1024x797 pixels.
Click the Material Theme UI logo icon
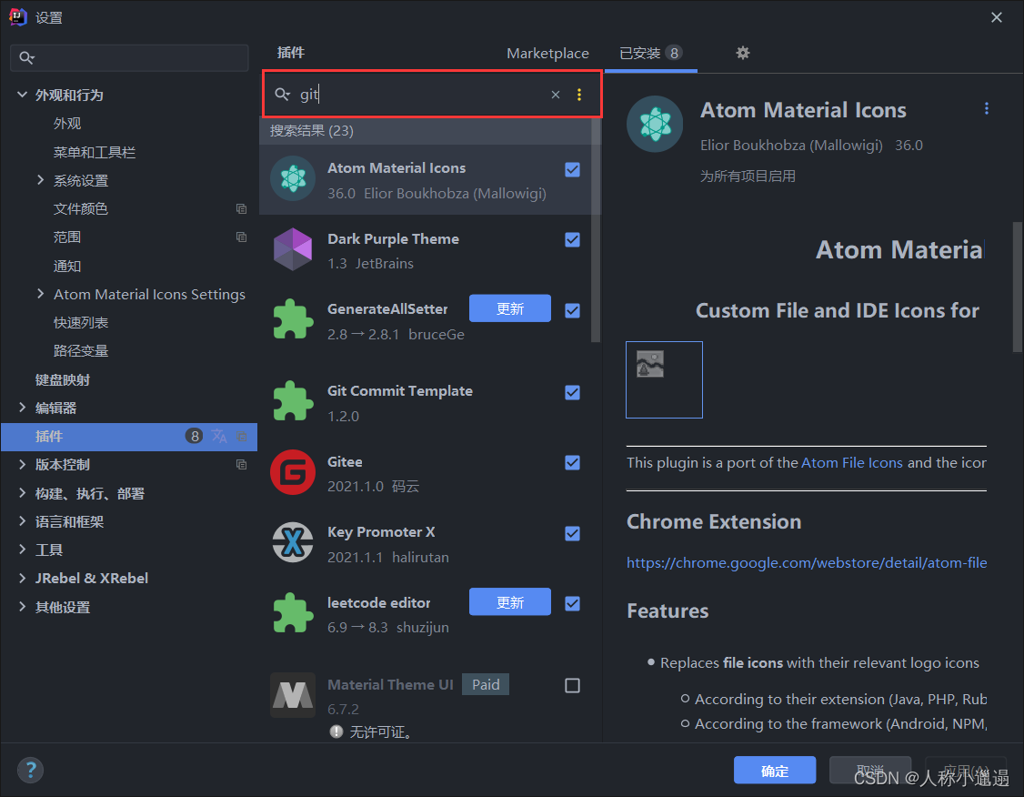(x=293, y=694)
